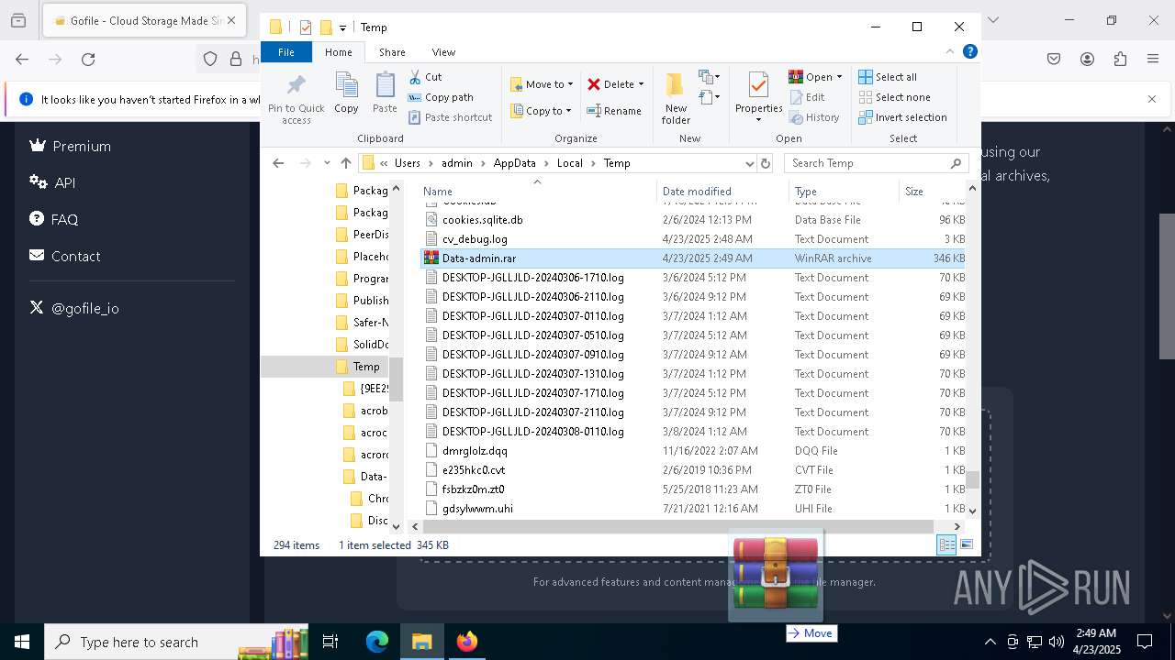
Task: Open the Copy to dropdown
Action: 541,111
